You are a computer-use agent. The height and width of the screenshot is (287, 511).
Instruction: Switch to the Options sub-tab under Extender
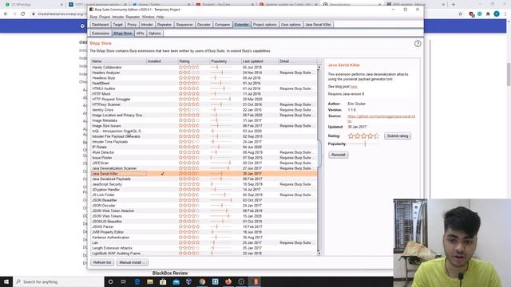[x=154, y=33]
